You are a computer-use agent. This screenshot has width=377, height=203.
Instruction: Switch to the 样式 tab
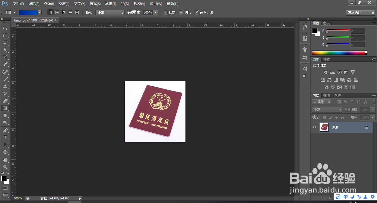[326, 60]
